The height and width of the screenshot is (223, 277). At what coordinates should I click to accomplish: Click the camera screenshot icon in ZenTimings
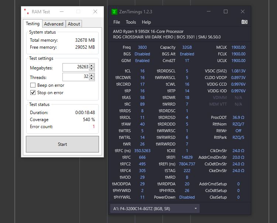pos(244,22)
